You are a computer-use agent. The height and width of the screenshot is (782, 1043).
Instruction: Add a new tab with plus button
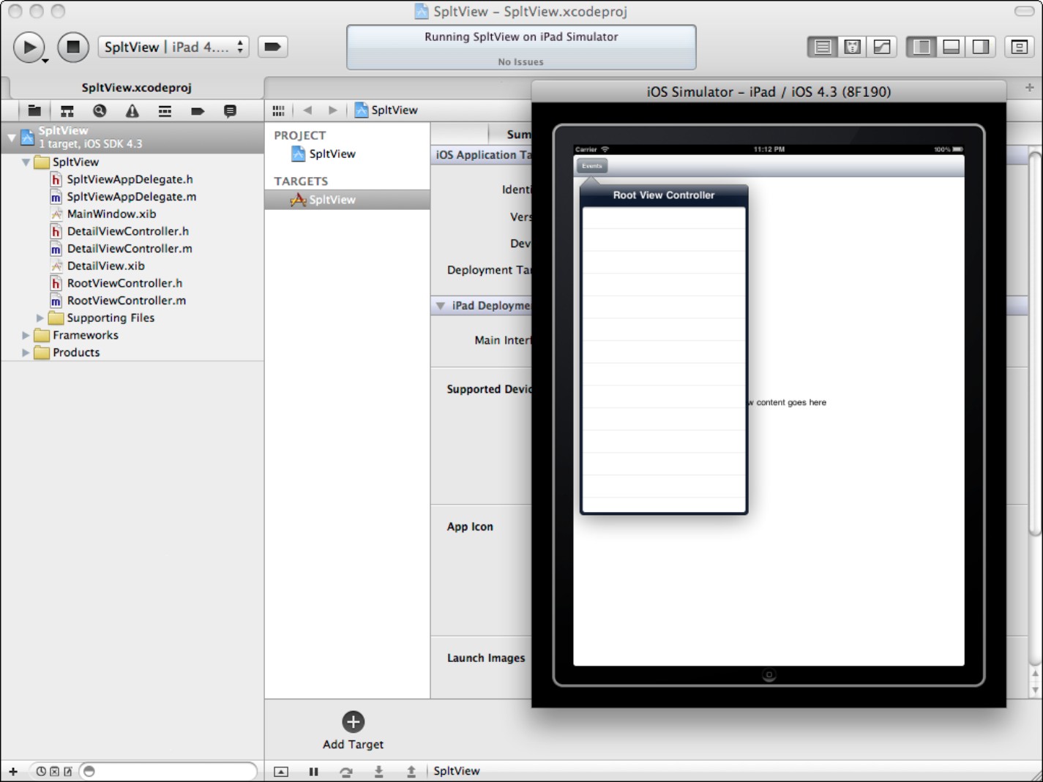(1030, 87)
